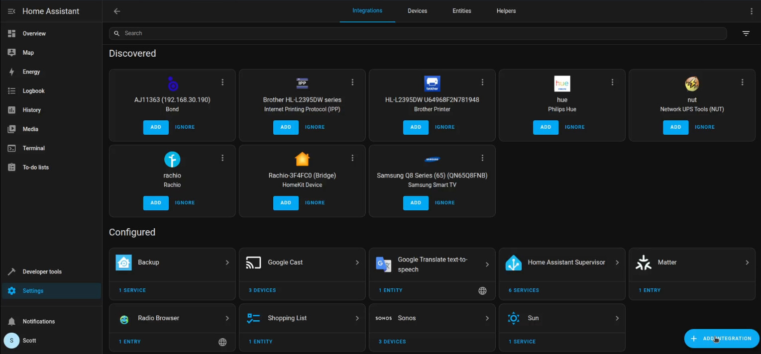The height and width of the screenshot is (354, 761).
Task: Expand the Backup integration chevron
Action: pos(227,262)
